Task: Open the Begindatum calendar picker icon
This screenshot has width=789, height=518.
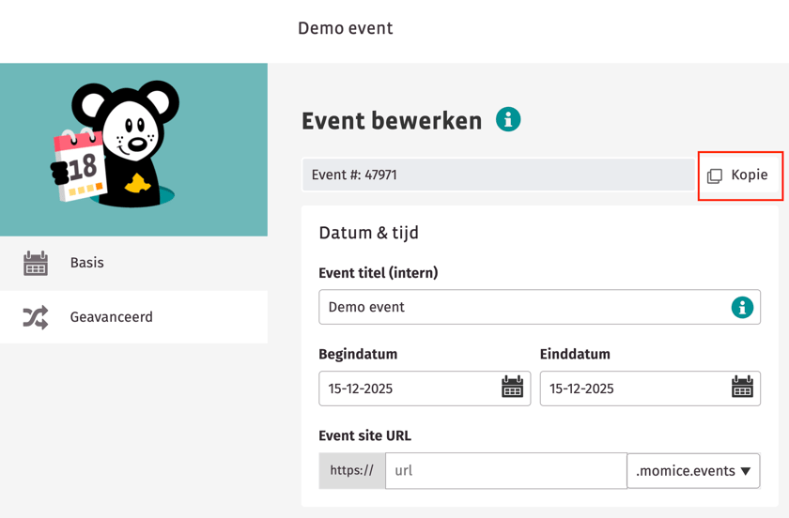Action: point(512,388)
